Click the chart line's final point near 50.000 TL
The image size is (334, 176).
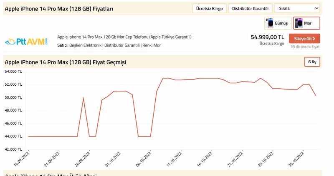316,95
